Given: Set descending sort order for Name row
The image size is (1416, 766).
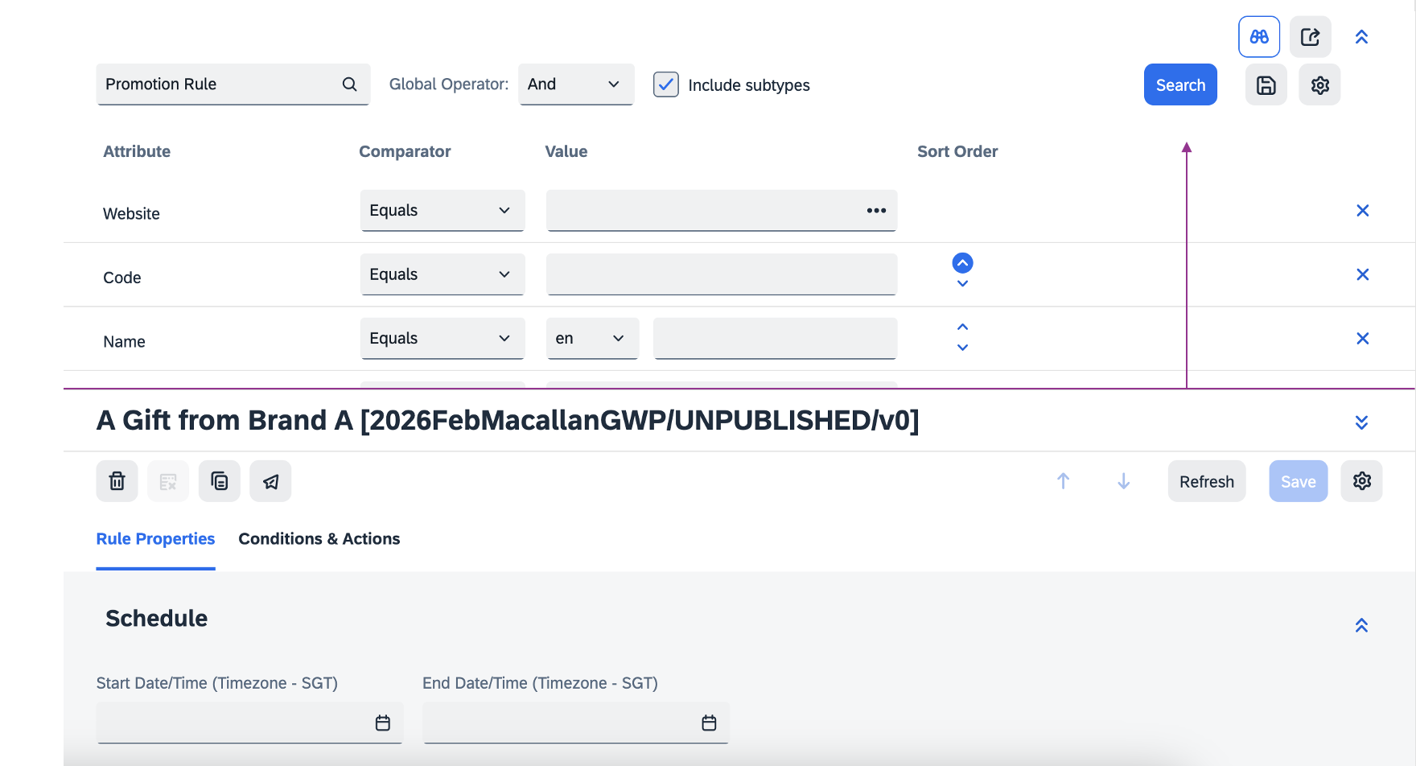Looking at the screenshot, I should click(962, 348).
